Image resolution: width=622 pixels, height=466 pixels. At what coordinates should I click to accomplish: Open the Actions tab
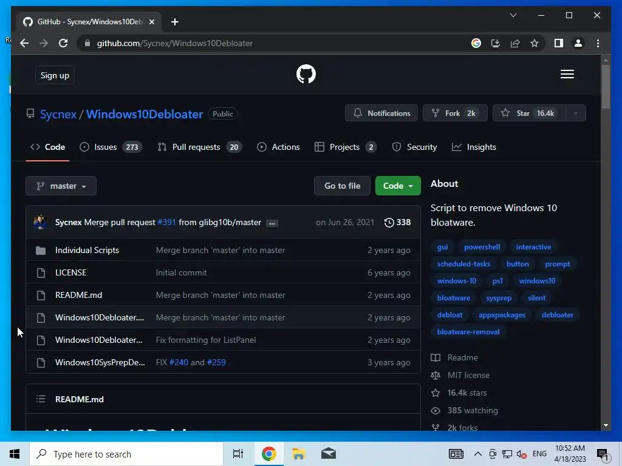click(x=278, y=147)
